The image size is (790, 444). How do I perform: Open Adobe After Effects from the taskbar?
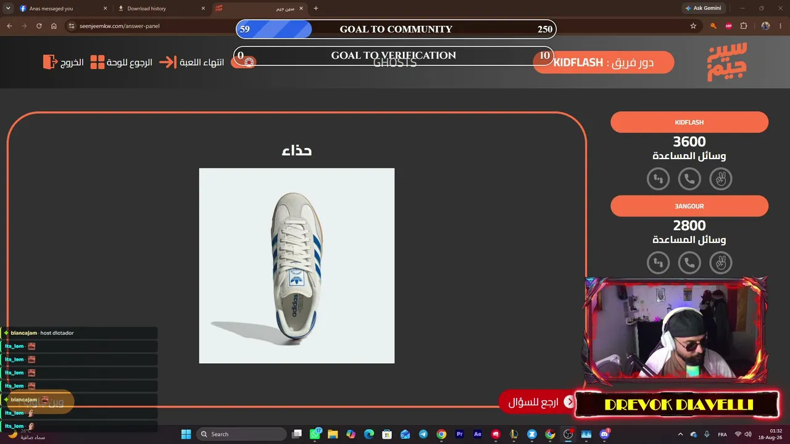477,434
